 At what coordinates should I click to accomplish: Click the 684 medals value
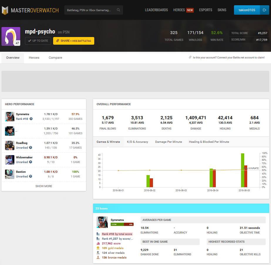click(254, 118)
